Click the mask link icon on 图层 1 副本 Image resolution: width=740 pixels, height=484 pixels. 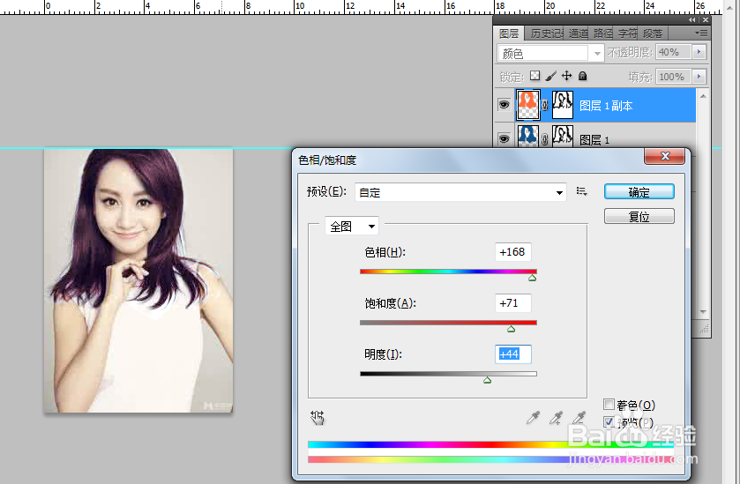[x=545, y=106]
